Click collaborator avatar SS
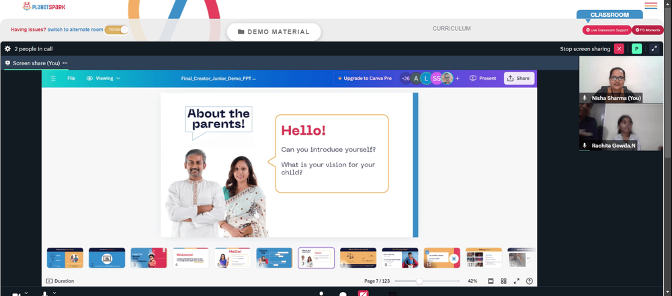This screenshot has height=296, width=672. [x=436, y=79]
